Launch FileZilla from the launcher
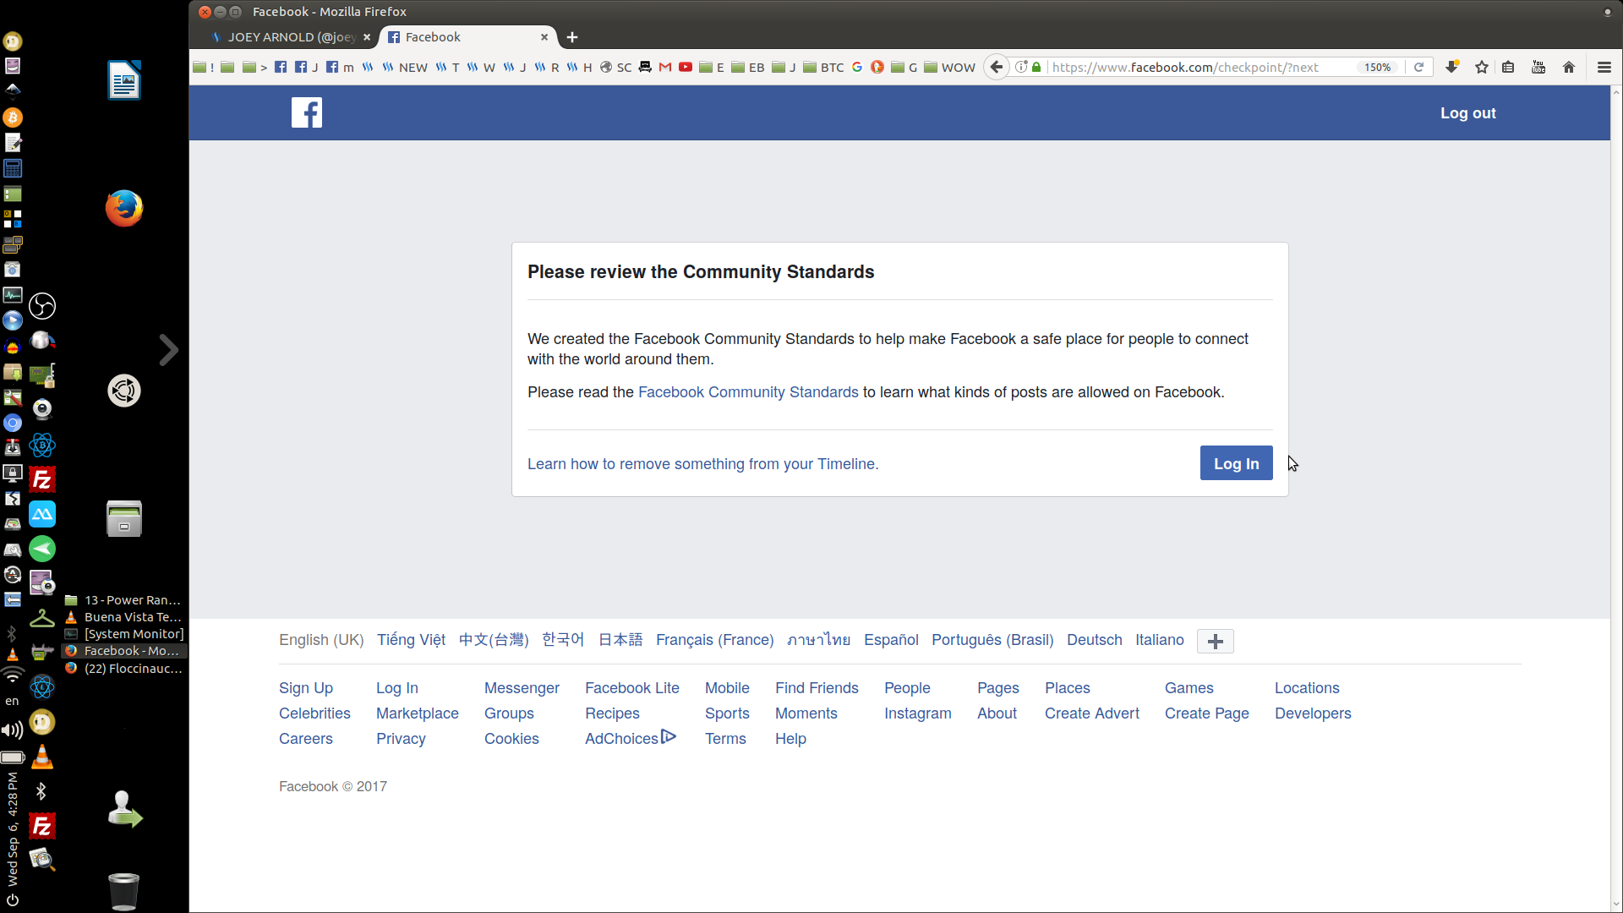The image size is (1623, 913). coord(42,480)
